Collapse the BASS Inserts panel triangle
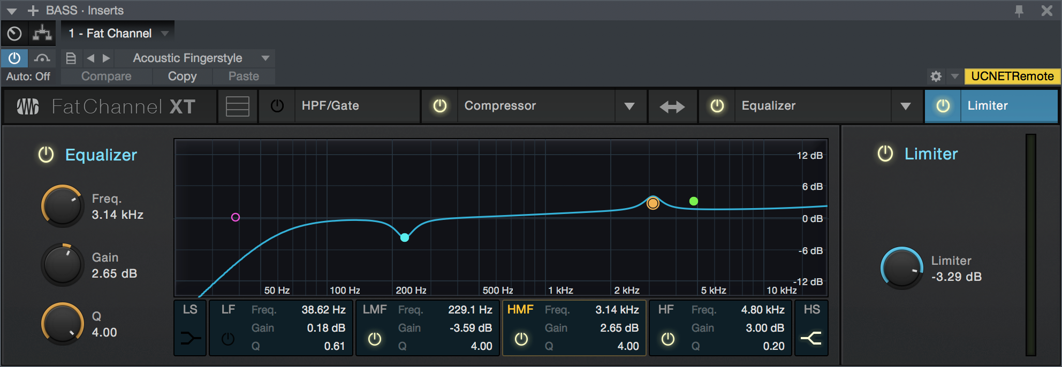This screenshot has height=367, width=1062. (x=12, y=11)
